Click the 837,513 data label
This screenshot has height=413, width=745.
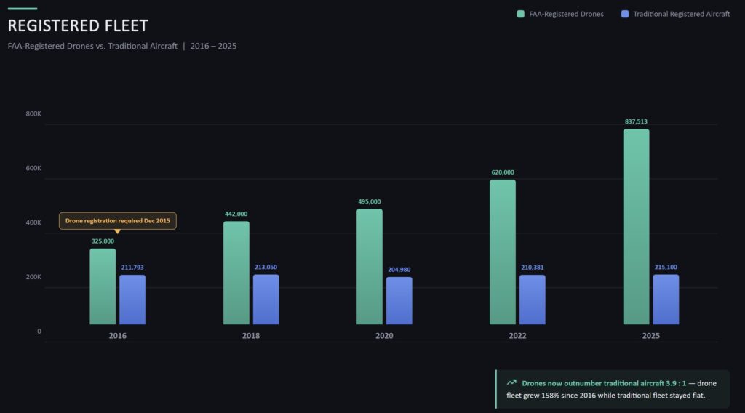point(636,121)
